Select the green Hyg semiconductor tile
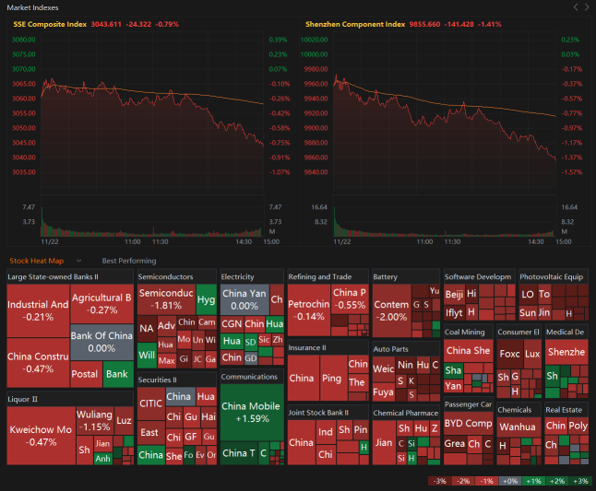The height and width of the screenshot is (491, 596). (207, 299)
